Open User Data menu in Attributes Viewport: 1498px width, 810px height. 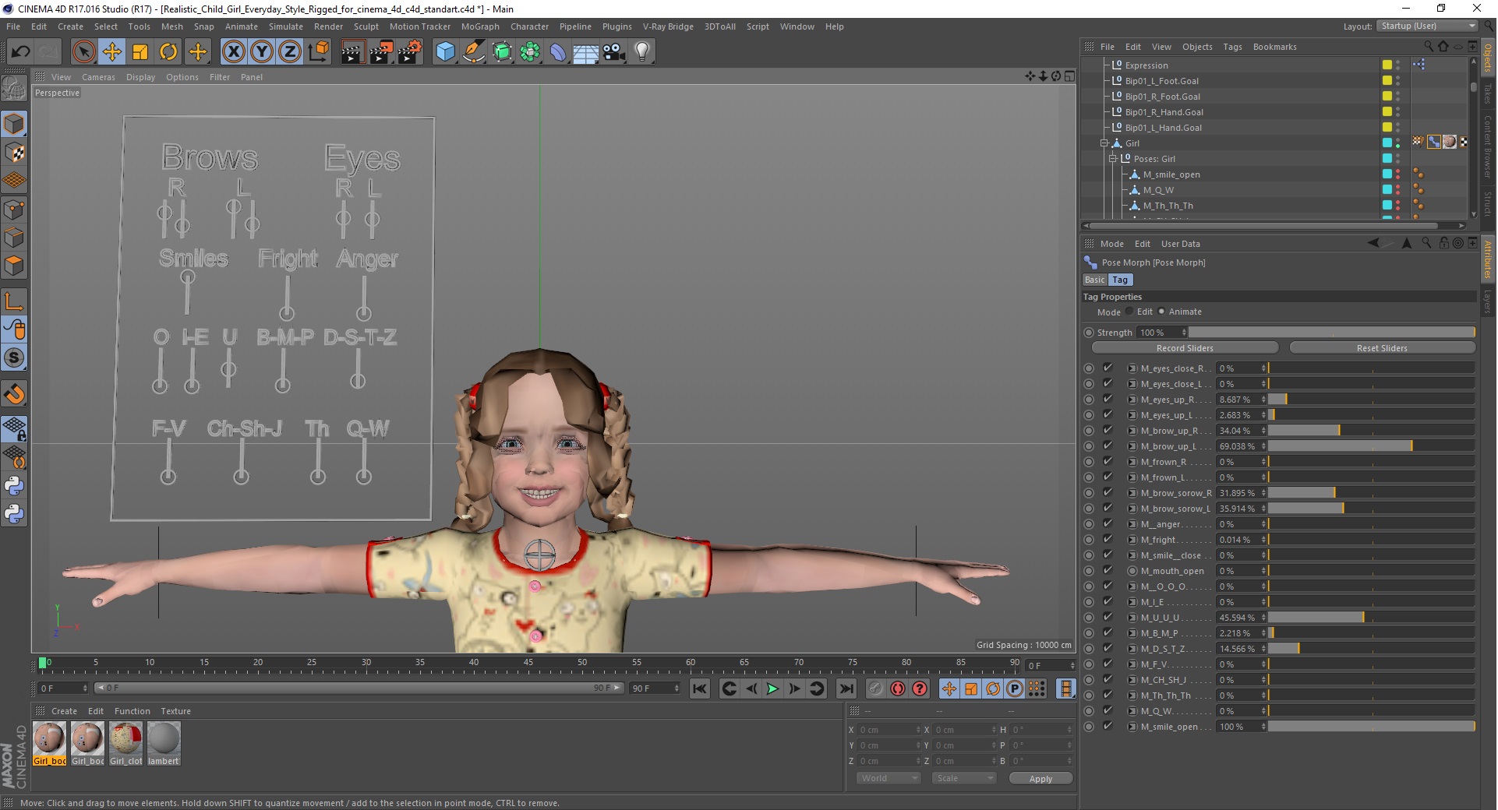click(x=1180, y=244)
